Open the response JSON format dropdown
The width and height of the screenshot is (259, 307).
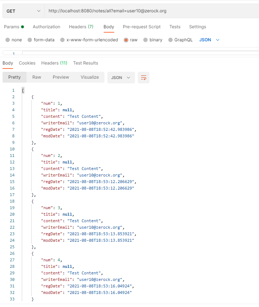tap(121, 78)
